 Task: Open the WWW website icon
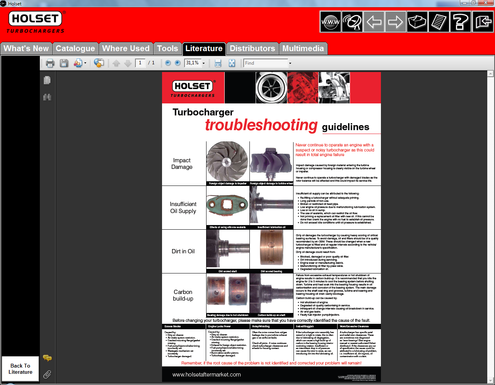pos(330,22)
